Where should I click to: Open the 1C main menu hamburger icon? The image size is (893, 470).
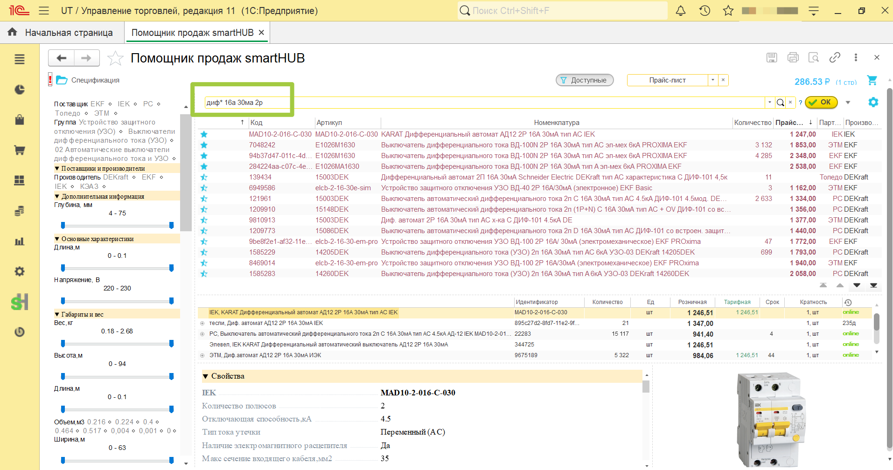(x=44, y=11)
